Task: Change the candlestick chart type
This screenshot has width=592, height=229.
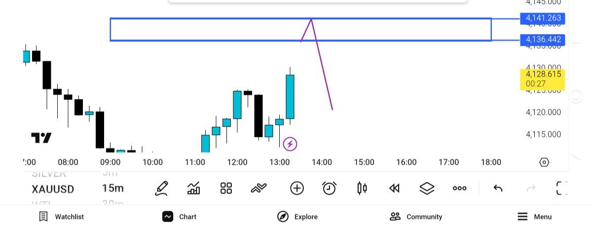Action: [x=362, y=188]
